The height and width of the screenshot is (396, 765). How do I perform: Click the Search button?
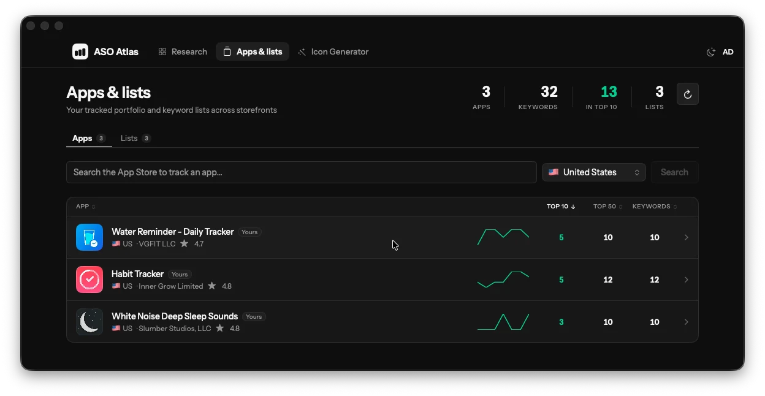point(674,172)
